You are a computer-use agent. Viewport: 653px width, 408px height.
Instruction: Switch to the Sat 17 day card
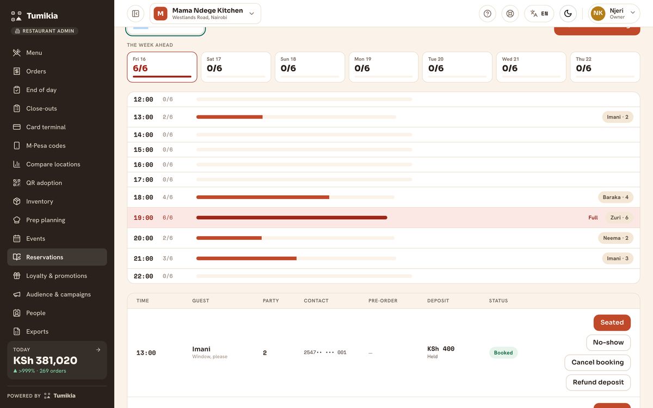click(236, 67)
